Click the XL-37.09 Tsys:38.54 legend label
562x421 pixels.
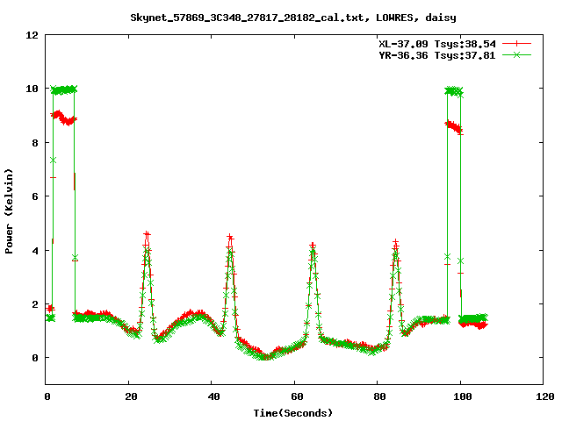point(432,43)
